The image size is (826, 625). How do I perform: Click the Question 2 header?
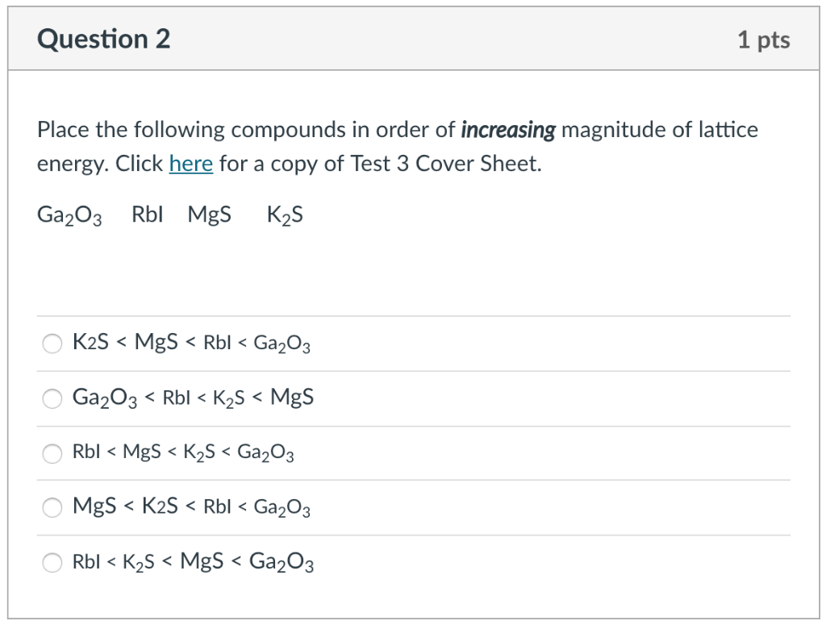(103, 37)
